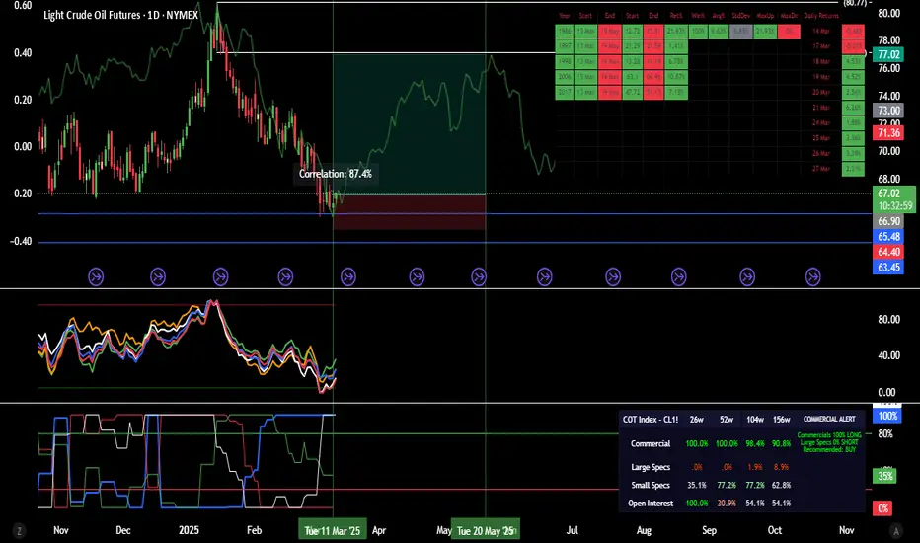Click the 156w column header

(782, 420)
